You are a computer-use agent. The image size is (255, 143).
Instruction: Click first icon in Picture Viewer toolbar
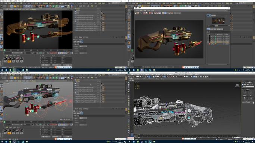tap(135, 13)
